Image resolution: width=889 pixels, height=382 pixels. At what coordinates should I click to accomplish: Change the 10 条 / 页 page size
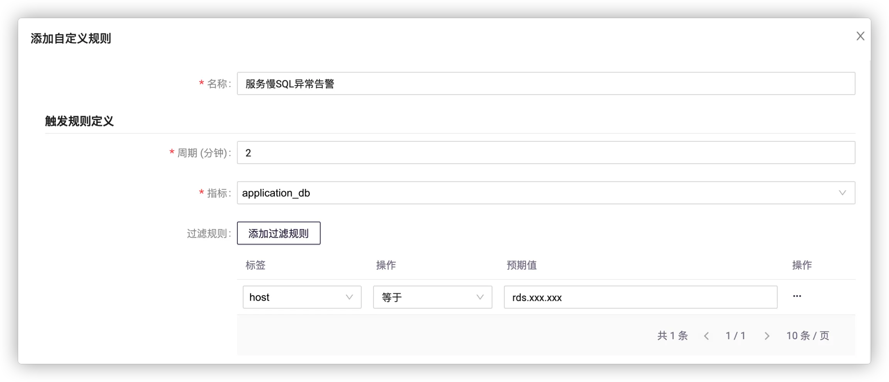(x=808, y=336)
